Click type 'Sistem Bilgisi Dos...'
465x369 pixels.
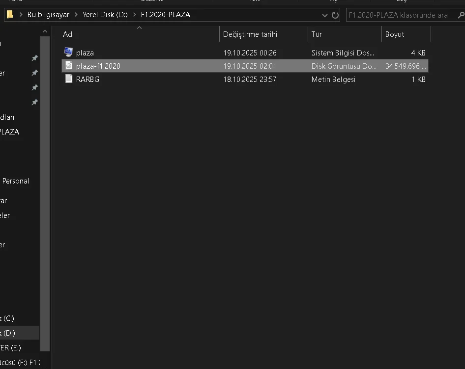(x=343, y=53)
